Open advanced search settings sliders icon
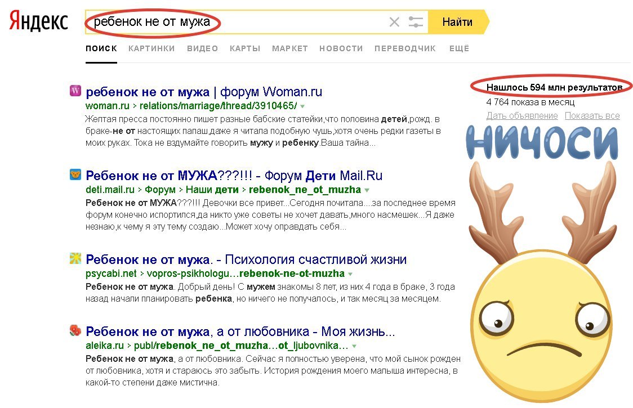633x408 pixels. (416, 23)
